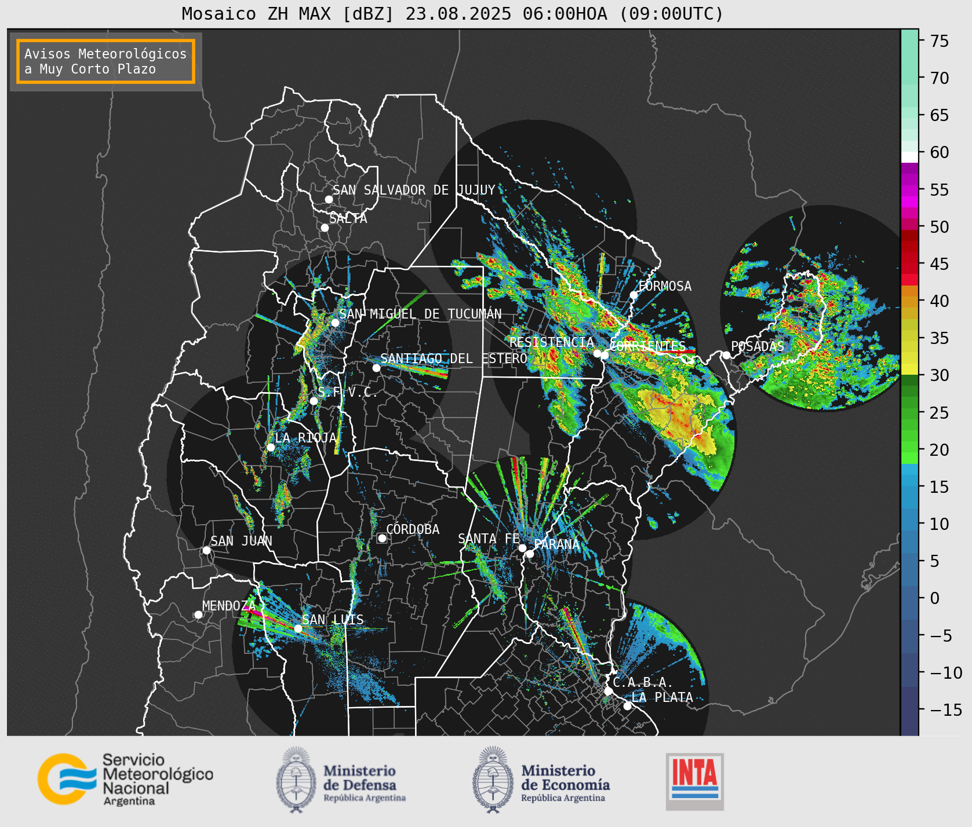Select the SALTA city marker dot

click(x=325, y=228)
